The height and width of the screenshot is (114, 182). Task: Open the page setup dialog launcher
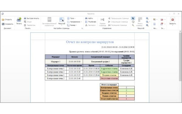[82, 28]
